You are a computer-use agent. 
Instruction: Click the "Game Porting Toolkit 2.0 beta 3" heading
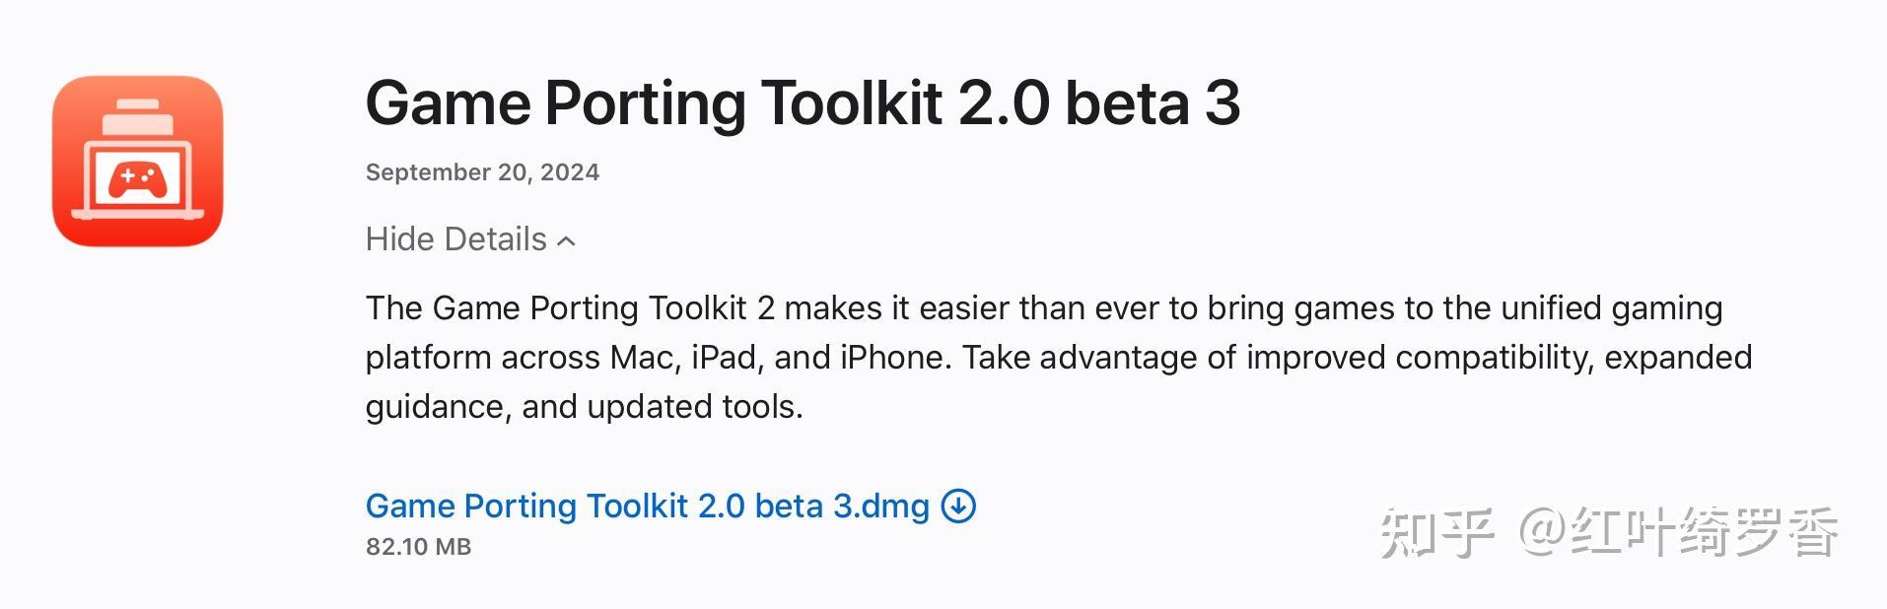click(x=803, y=103)
